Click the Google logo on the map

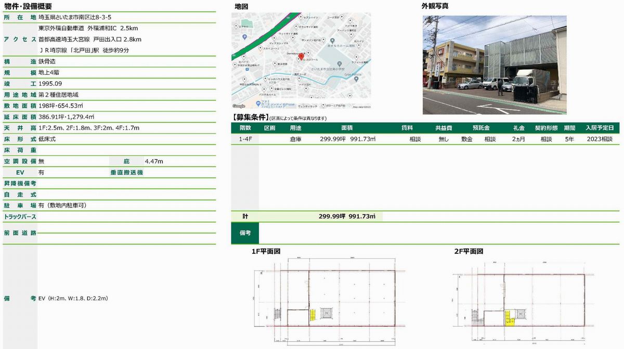(239, 106)
